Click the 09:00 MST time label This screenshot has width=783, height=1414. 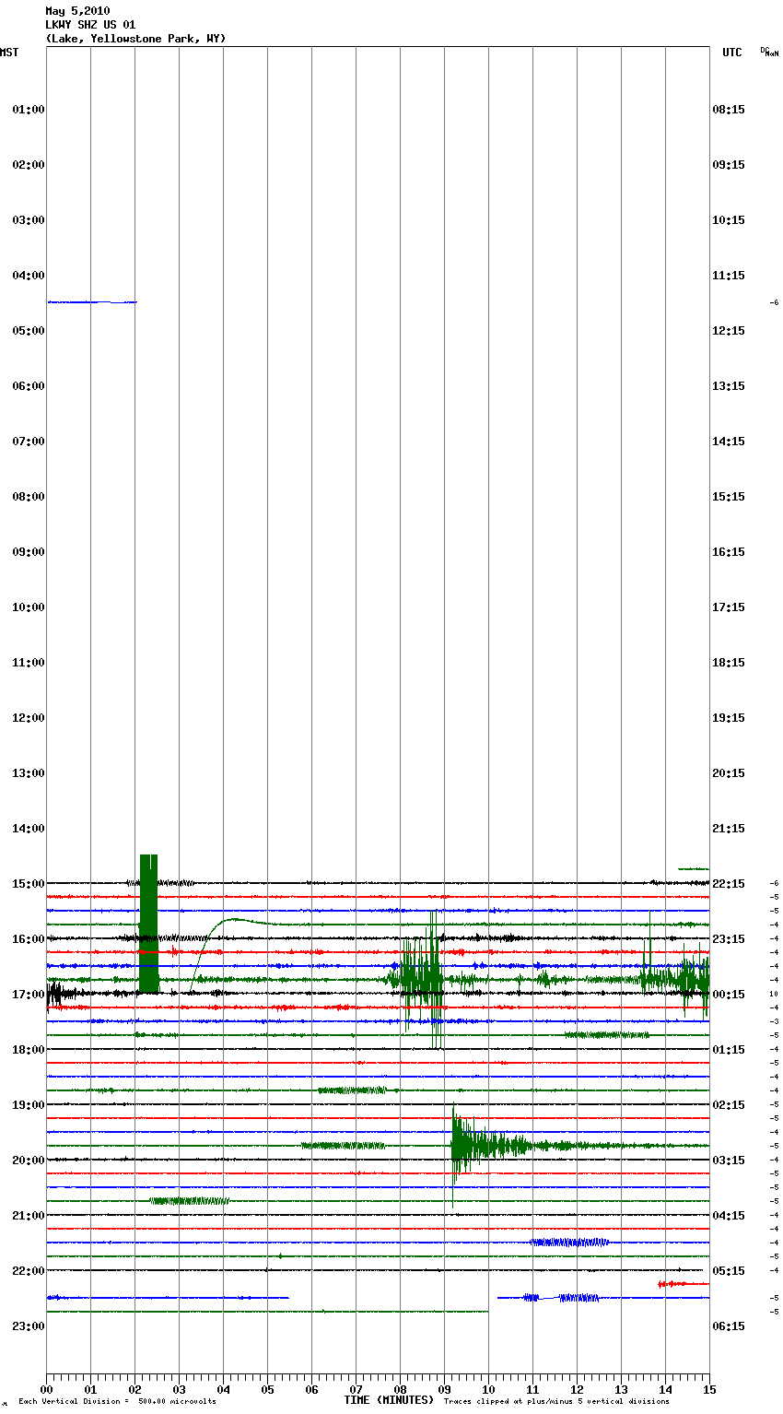coord(29,552)
